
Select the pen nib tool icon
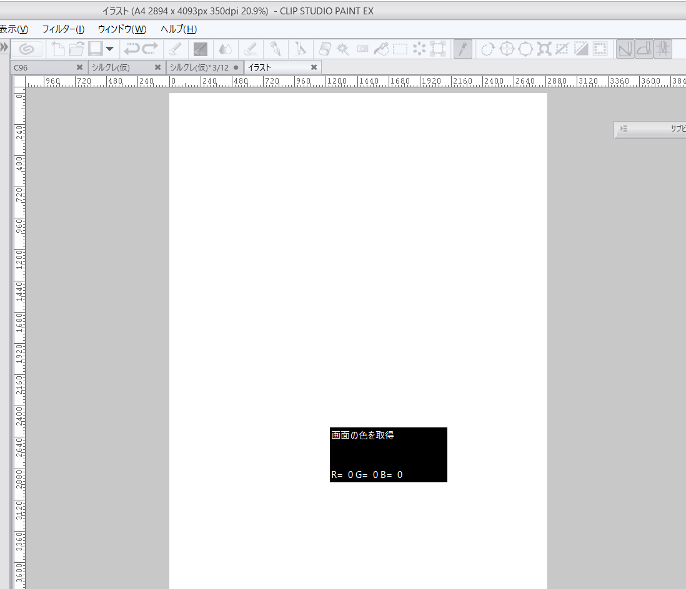[275, 49]
